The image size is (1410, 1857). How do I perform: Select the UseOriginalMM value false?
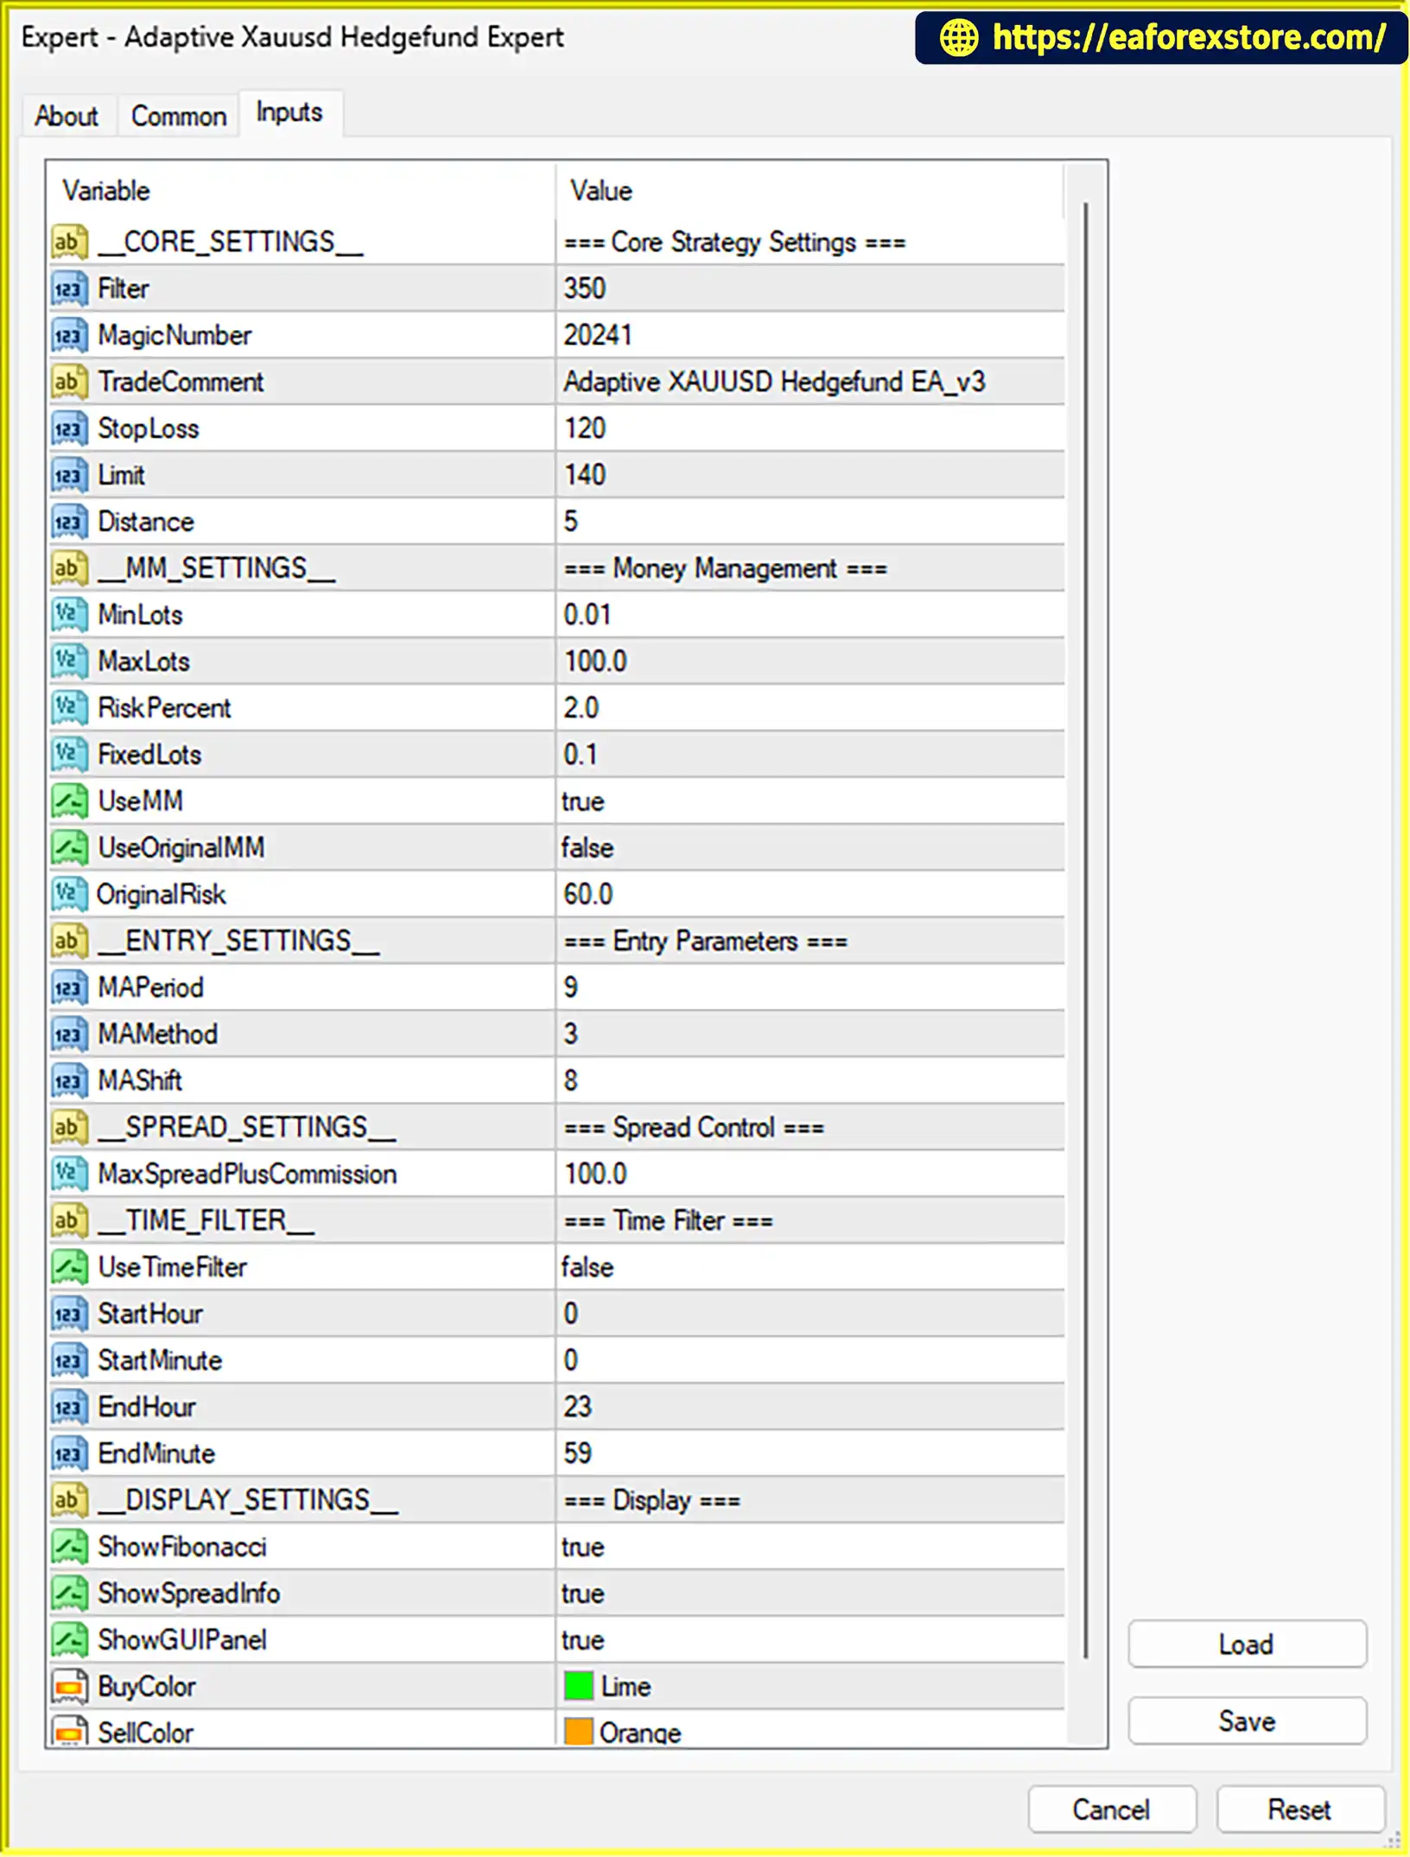[587, 848]
